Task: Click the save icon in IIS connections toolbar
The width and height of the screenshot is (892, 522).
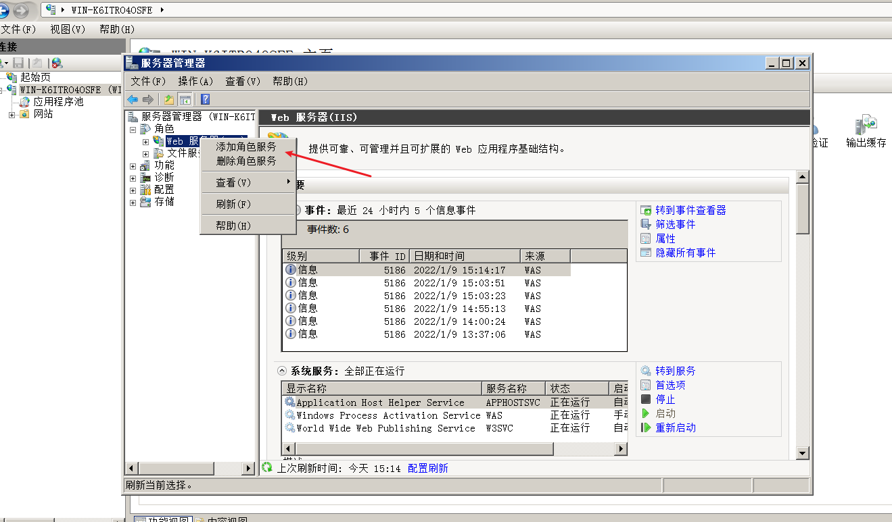Action: coord(18,63)
